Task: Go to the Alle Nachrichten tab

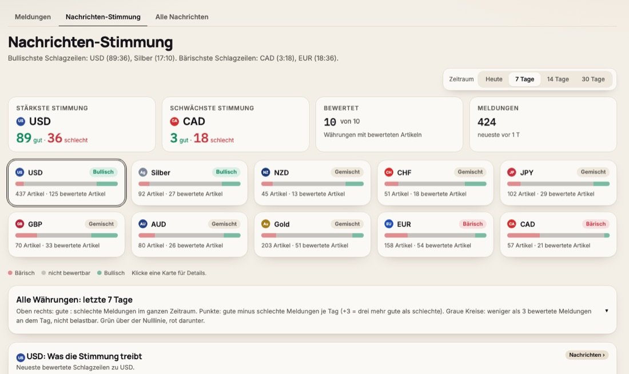Action: coord(182,17)
